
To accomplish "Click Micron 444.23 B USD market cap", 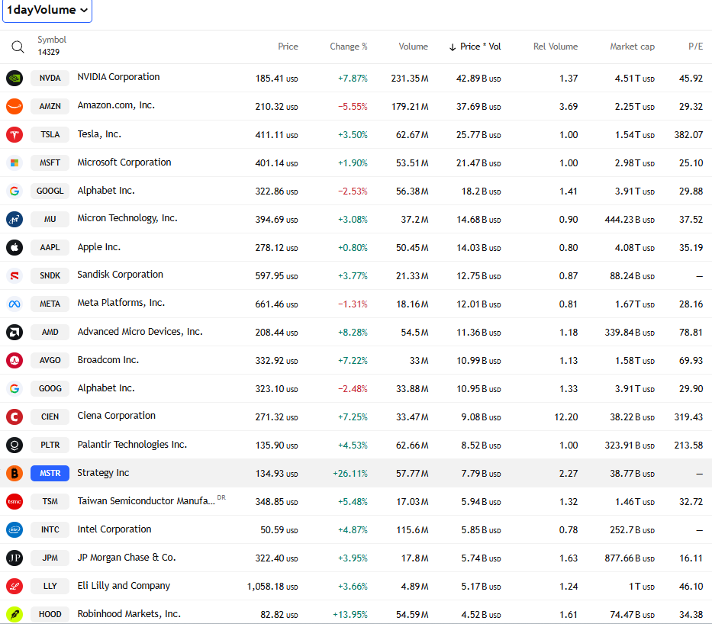I will [630, 220].
